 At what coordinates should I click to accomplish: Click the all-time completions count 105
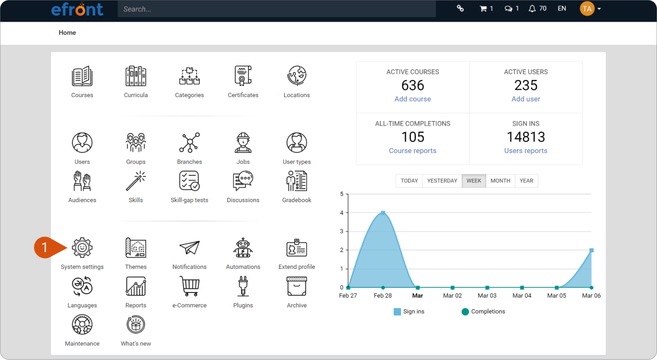point(412,137)
